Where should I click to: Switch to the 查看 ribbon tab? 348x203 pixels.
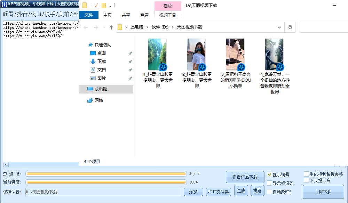(144, 15)
